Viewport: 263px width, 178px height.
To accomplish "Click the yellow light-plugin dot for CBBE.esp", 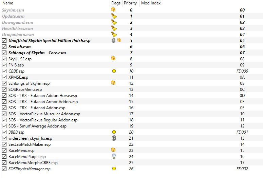I will tap(114, 71).
